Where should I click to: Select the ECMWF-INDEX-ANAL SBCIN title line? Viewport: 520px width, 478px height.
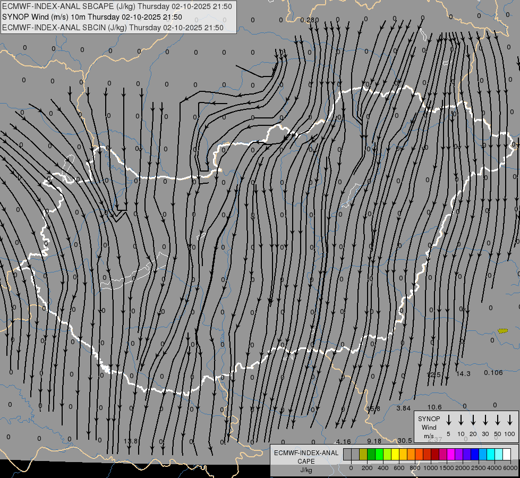pyautogui.click(x=112, y=28)
